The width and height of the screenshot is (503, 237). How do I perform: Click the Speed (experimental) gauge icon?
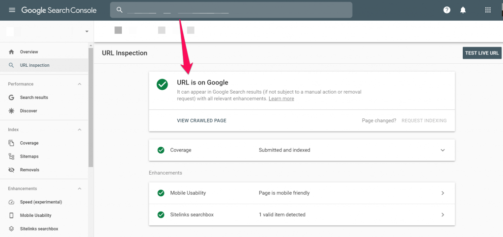(x=11, y=202)
